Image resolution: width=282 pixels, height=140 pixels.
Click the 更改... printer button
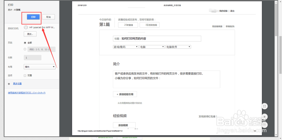[x=30, y=34]
